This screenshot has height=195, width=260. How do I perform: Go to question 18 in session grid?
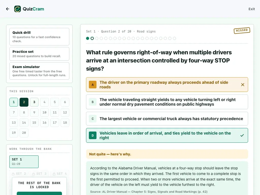(x=65, y=123)
